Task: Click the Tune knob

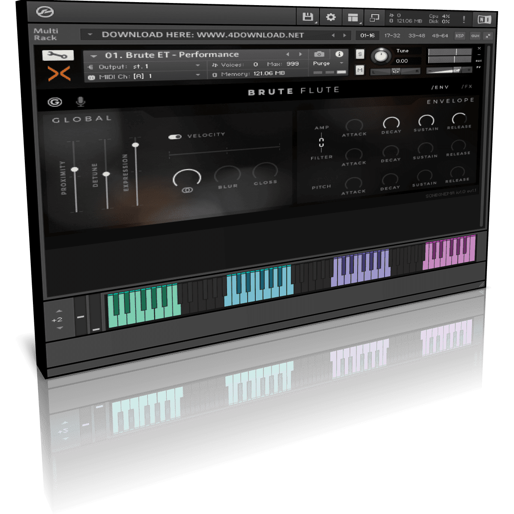Action: click(381, 56)
